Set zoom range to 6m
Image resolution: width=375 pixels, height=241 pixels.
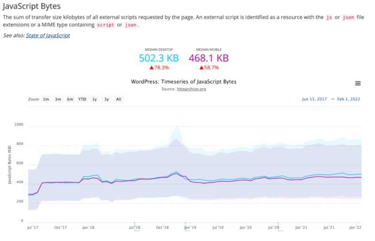point(70,99)
